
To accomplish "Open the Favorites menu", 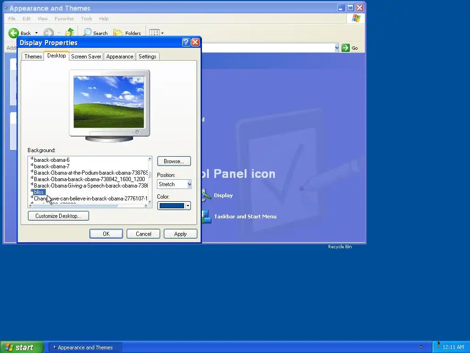I will [64, 18].
